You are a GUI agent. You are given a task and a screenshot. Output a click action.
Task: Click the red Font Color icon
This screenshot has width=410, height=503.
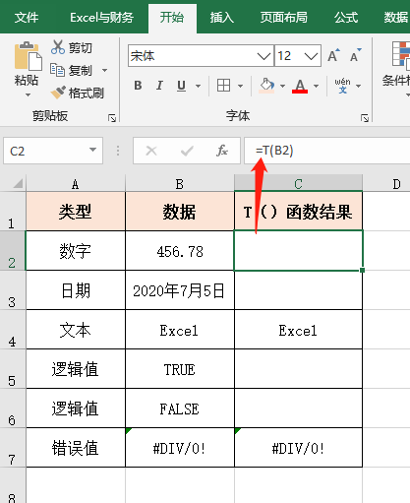click(300, 86)
